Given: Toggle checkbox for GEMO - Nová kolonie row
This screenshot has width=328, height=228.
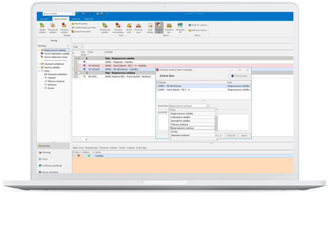Looking at the screenshot, I should 79,66.
